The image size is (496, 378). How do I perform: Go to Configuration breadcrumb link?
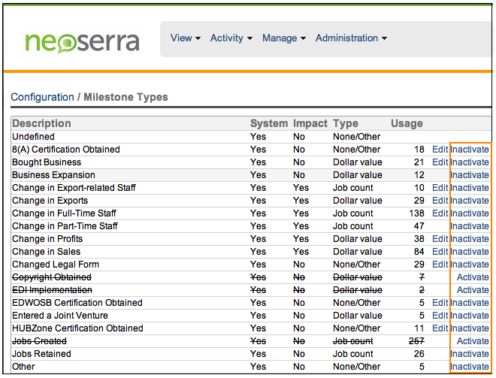(42, 97)
